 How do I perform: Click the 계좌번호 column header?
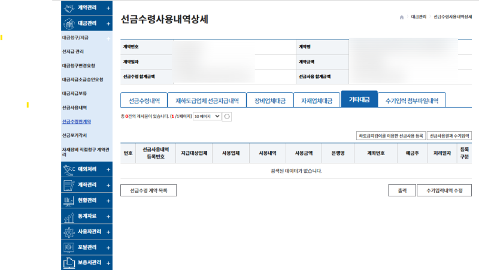tap(376, 153)
